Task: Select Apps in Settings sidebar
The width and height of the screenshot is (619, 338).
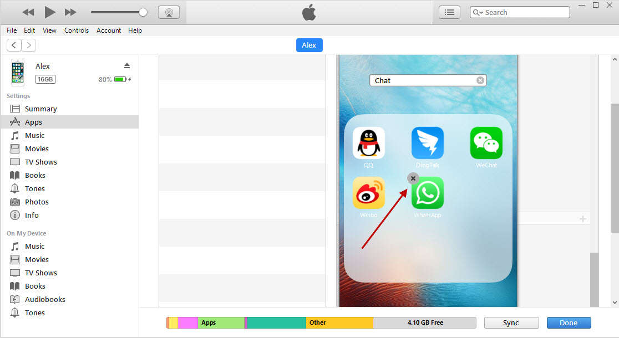Action: [70, 122]
